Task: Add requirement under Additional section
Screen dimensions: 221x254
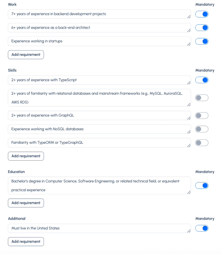Action: tap(26, 242)
